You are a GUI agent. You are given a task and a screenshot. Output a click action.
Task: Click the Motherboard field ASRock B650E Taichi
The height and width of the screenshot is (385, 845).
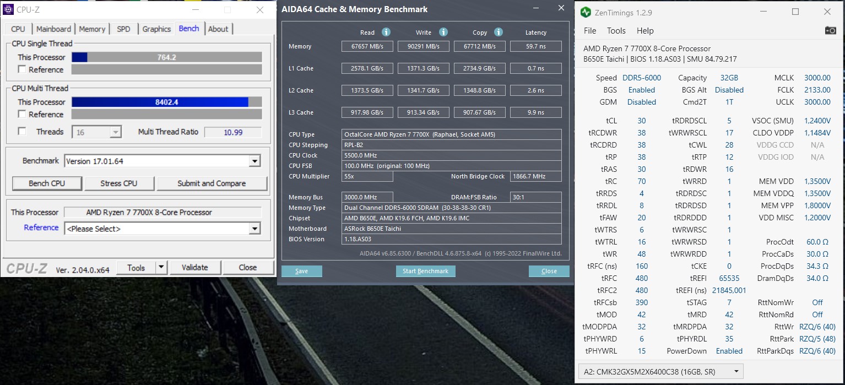[x=452, y=229]
